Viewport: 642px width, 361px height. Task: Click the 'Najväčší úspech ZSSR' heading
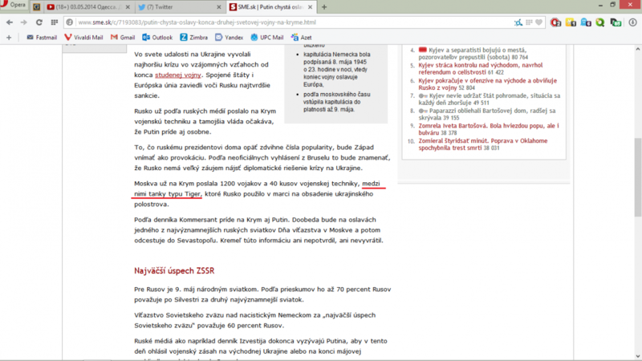tap(174, 270)
